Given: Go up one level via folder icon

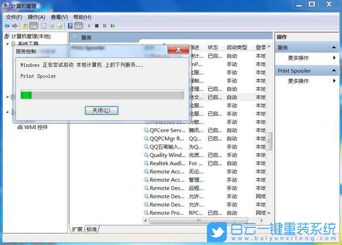Looking at the screenshot, I should (x=25, y=26).
